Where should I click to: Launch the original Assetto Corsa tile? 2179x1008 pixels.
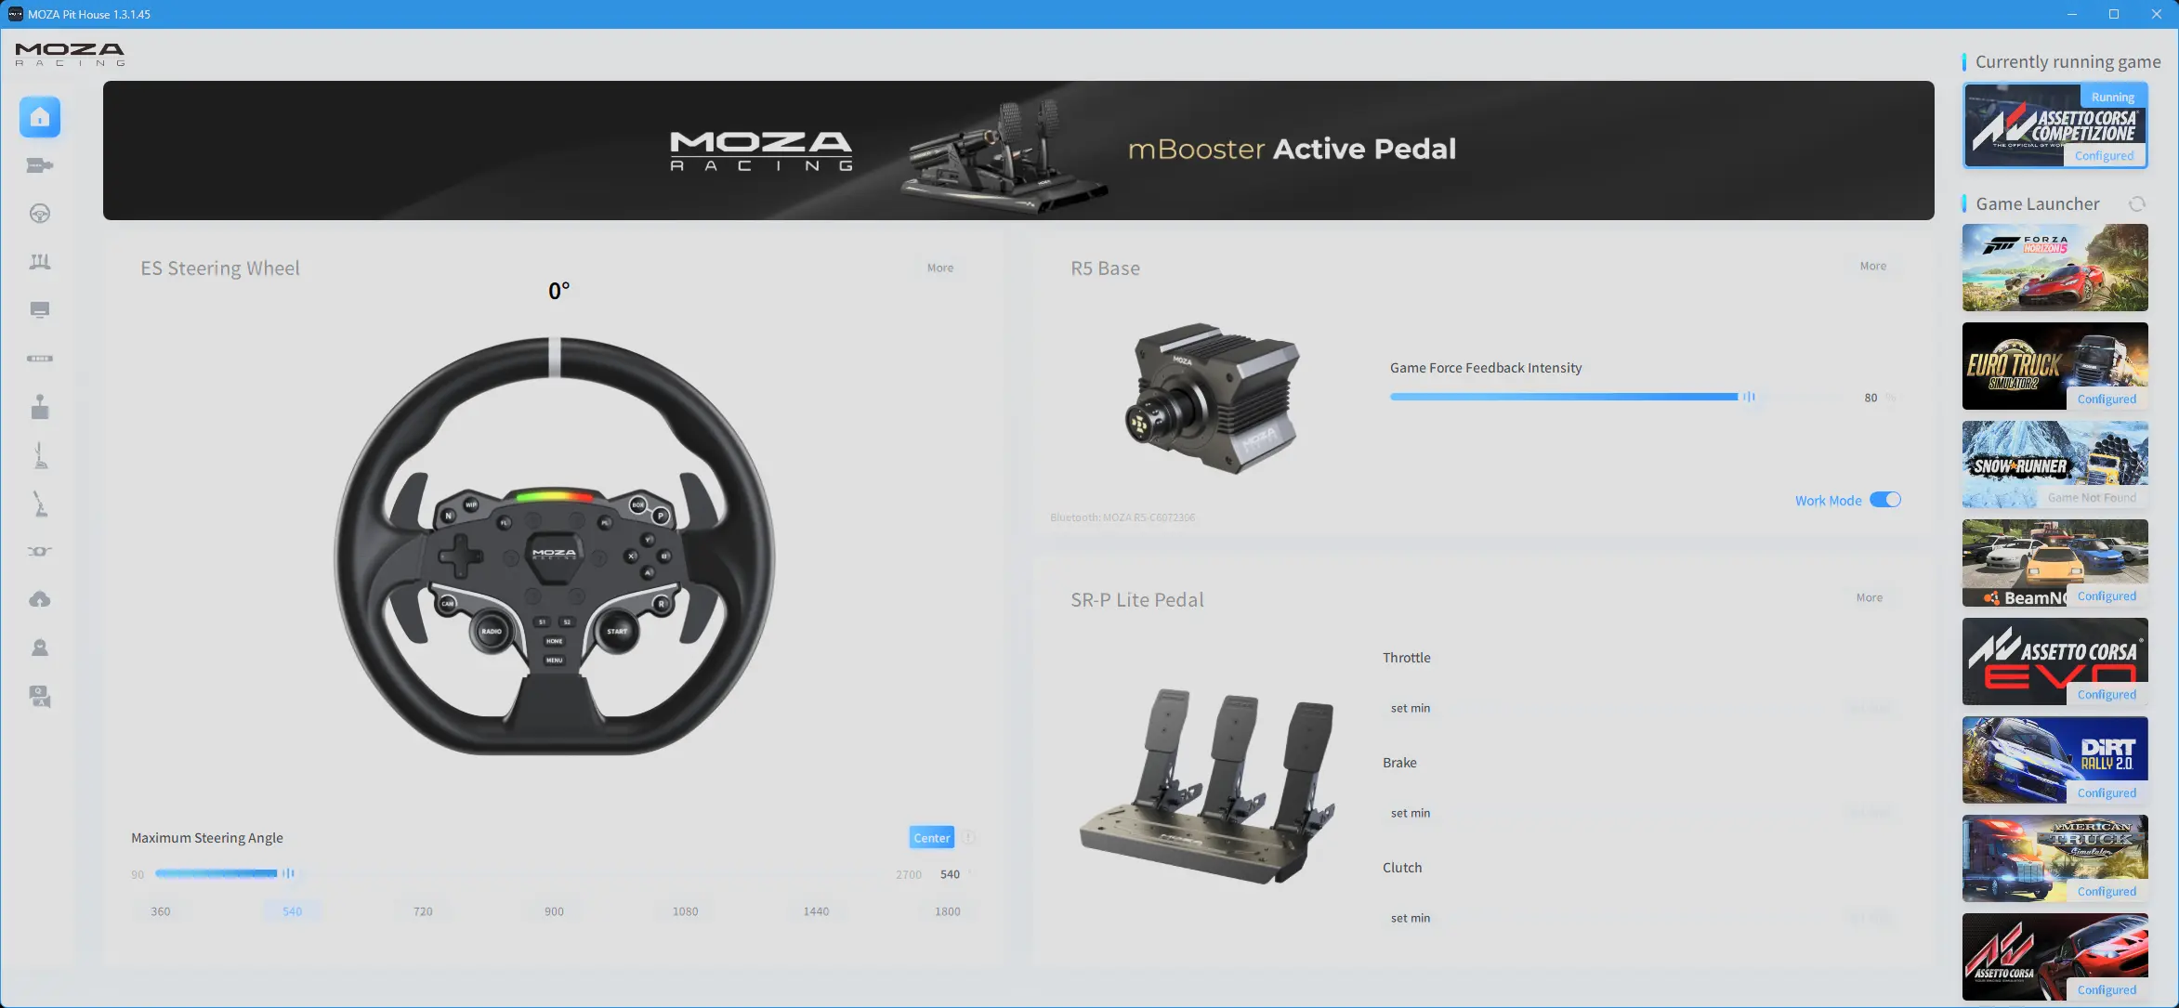(x=2055, y=957)
